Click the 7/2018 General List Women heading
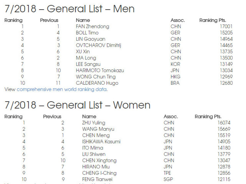The width and height of the screenshot is (246, 184). (x=78, y=105)
